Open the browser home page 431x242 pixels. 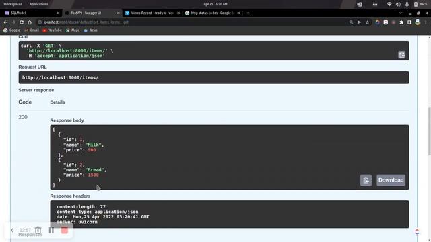pos(30,22)
